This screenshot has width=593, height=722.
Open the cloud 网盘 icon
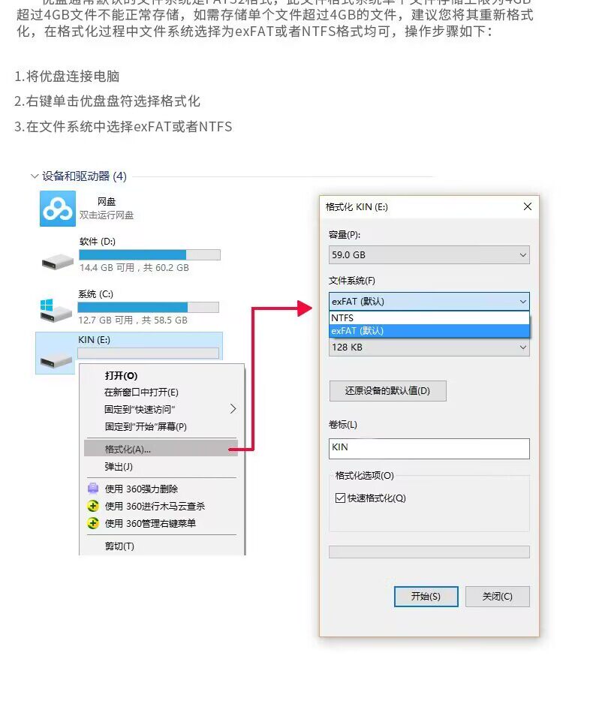(58, 209)
